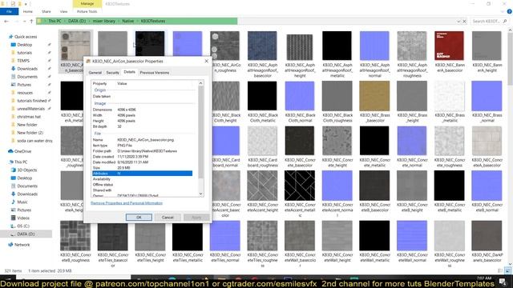Viewport: 513px width, 288px height.
Task: Click 'Remove Properties and Personal Information' link
Action: click(127, 203)
